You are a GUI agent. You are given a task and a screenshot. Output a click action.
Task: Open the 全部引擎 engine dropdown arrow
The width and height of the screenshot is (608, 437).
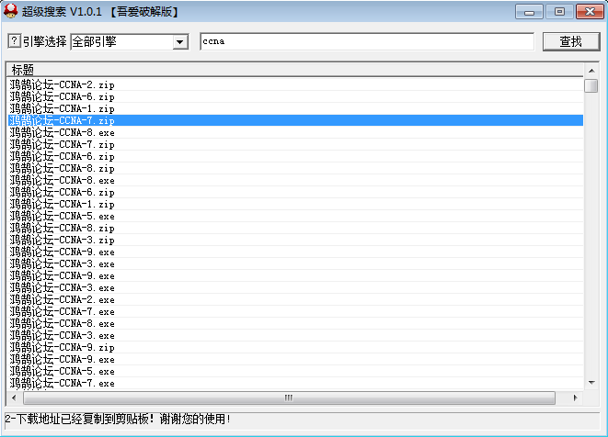coord(180,42)
